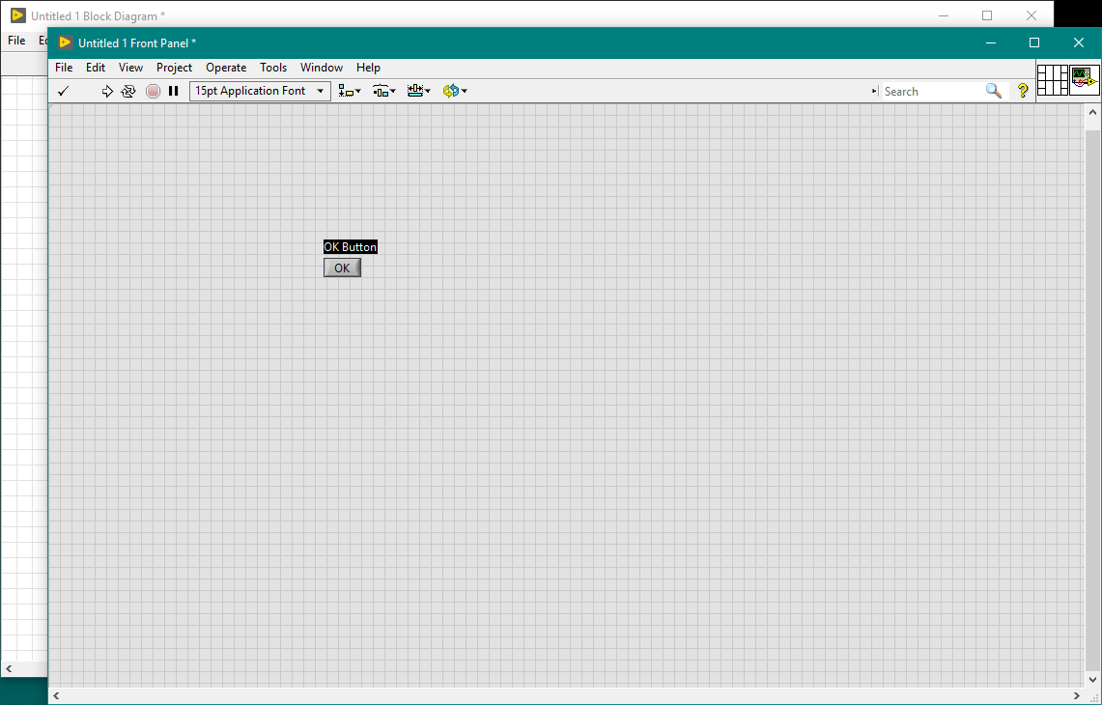Viewport: 1102px width, 705px height.
Task: Start Run Continuously mode
Action: point(128,91)
